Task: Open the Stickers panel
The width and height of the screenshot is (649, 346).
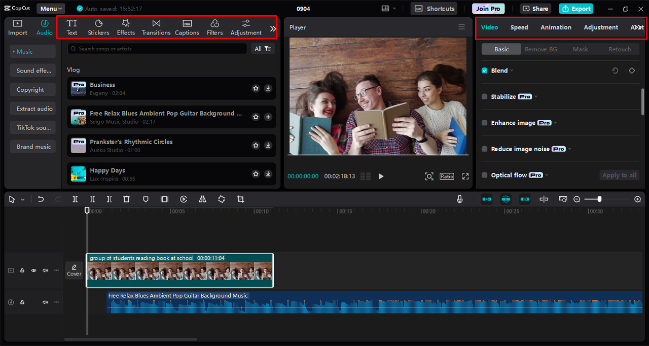Action: pos(98,27)
